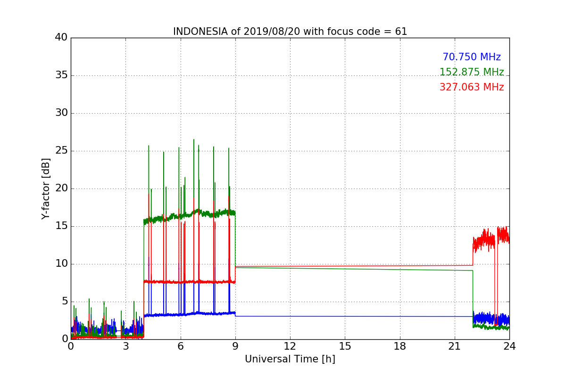Click x-axis tick label 6
Image resolution: width=566 pixels, height=377 pixels.
click(x=181, y=346)
